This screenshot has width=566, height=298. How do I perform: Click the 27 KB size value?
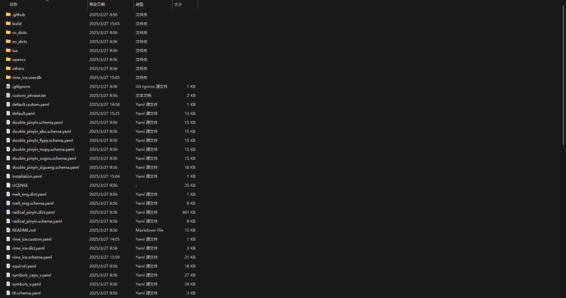[190, 275]
